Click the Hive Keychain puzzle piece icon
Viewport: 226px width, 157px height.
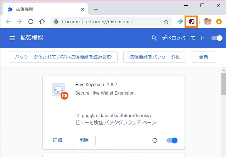click(x=58, y=90)
